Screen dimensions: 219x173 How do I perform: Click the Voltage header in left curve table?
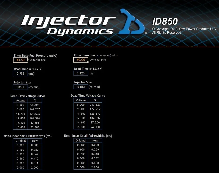(20, 100)
